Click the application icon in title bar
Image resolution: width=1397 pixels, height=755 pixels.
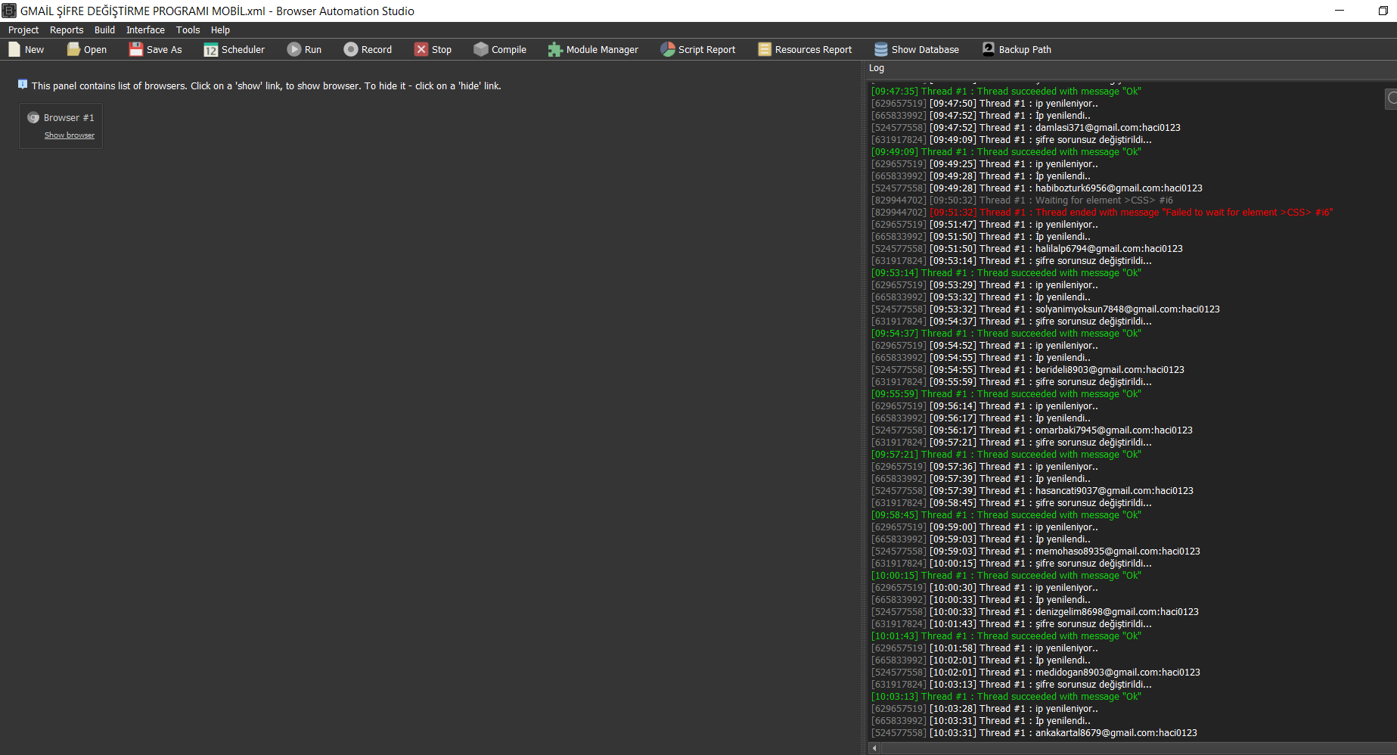click(9, 11)
